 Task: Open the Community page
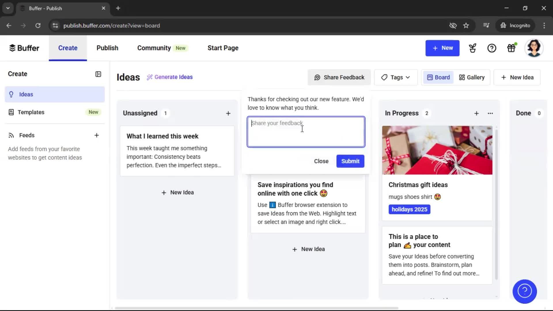(154, 48)
